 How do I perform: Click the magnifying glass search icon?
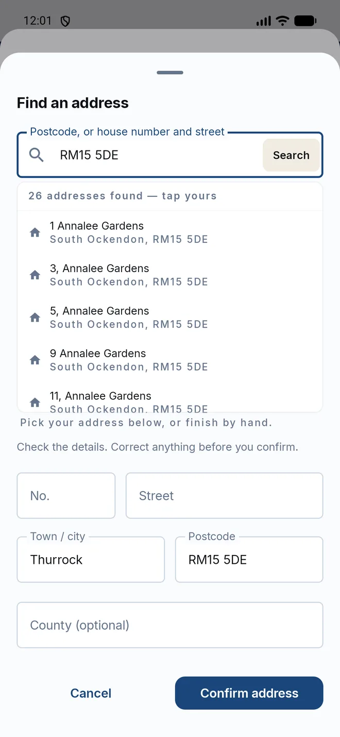tap(36, 155)
